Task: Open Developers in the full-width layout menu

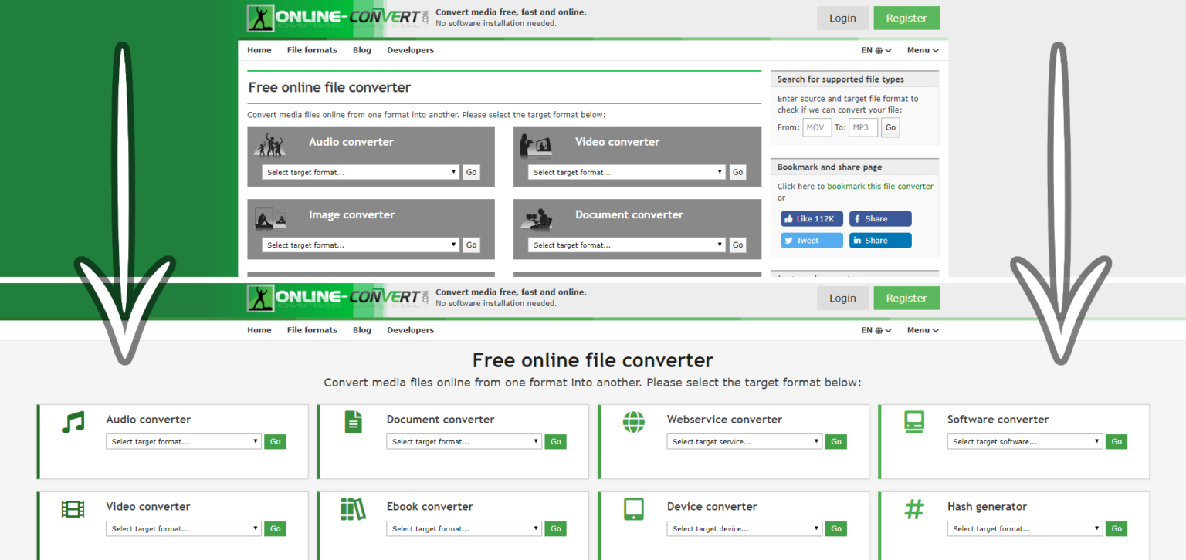Action: tap(410, 330)
